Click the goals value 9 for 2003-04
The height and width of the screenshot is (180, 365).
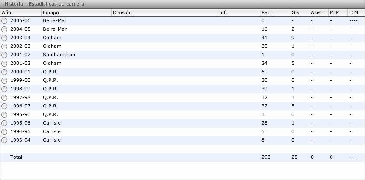point(293,38)
